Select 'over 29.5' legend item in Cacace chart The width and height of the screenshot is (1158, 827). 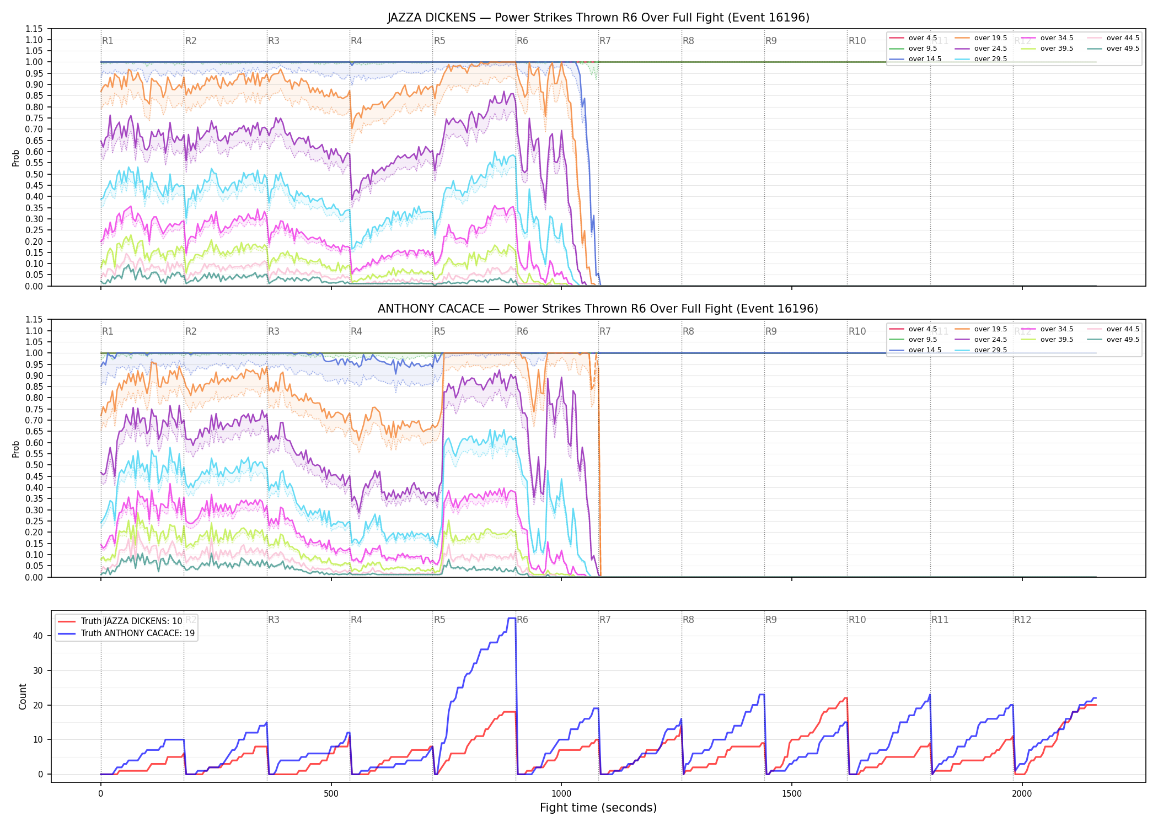click(981, 350)
